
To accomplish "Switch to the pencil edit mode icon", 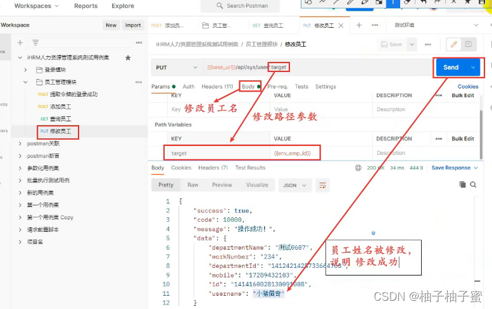I will click(x=454, y=44).
